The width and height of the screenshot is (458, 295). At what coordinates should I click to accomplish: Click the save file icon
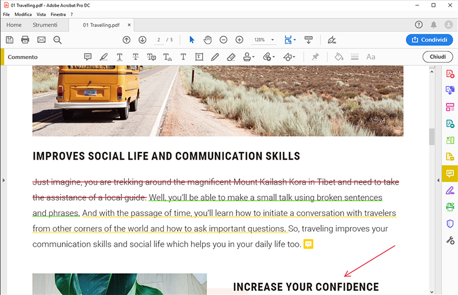(9, 39)
